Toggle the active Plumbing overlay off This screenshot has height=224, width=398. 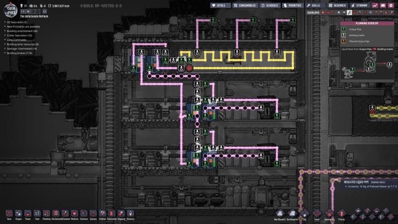coord(349,13)
